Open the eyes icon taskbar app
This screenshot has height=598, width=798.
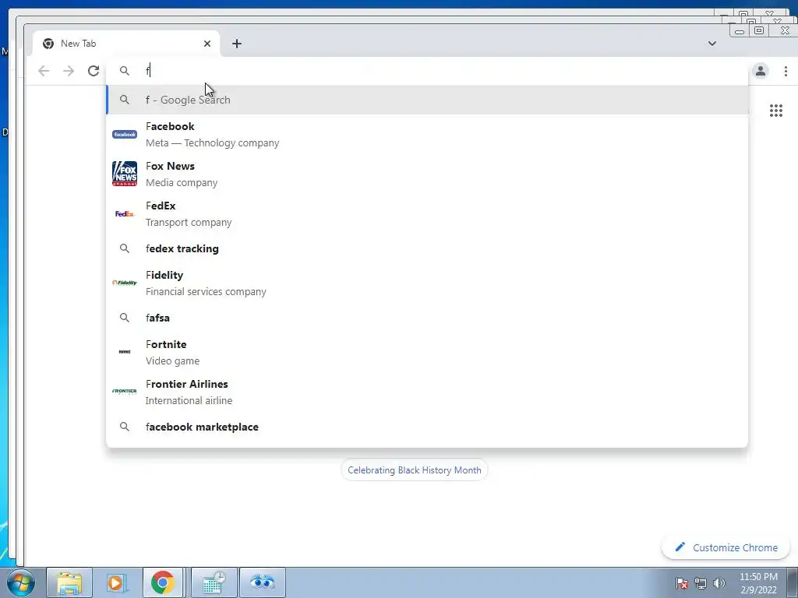(x=262, y=582)
